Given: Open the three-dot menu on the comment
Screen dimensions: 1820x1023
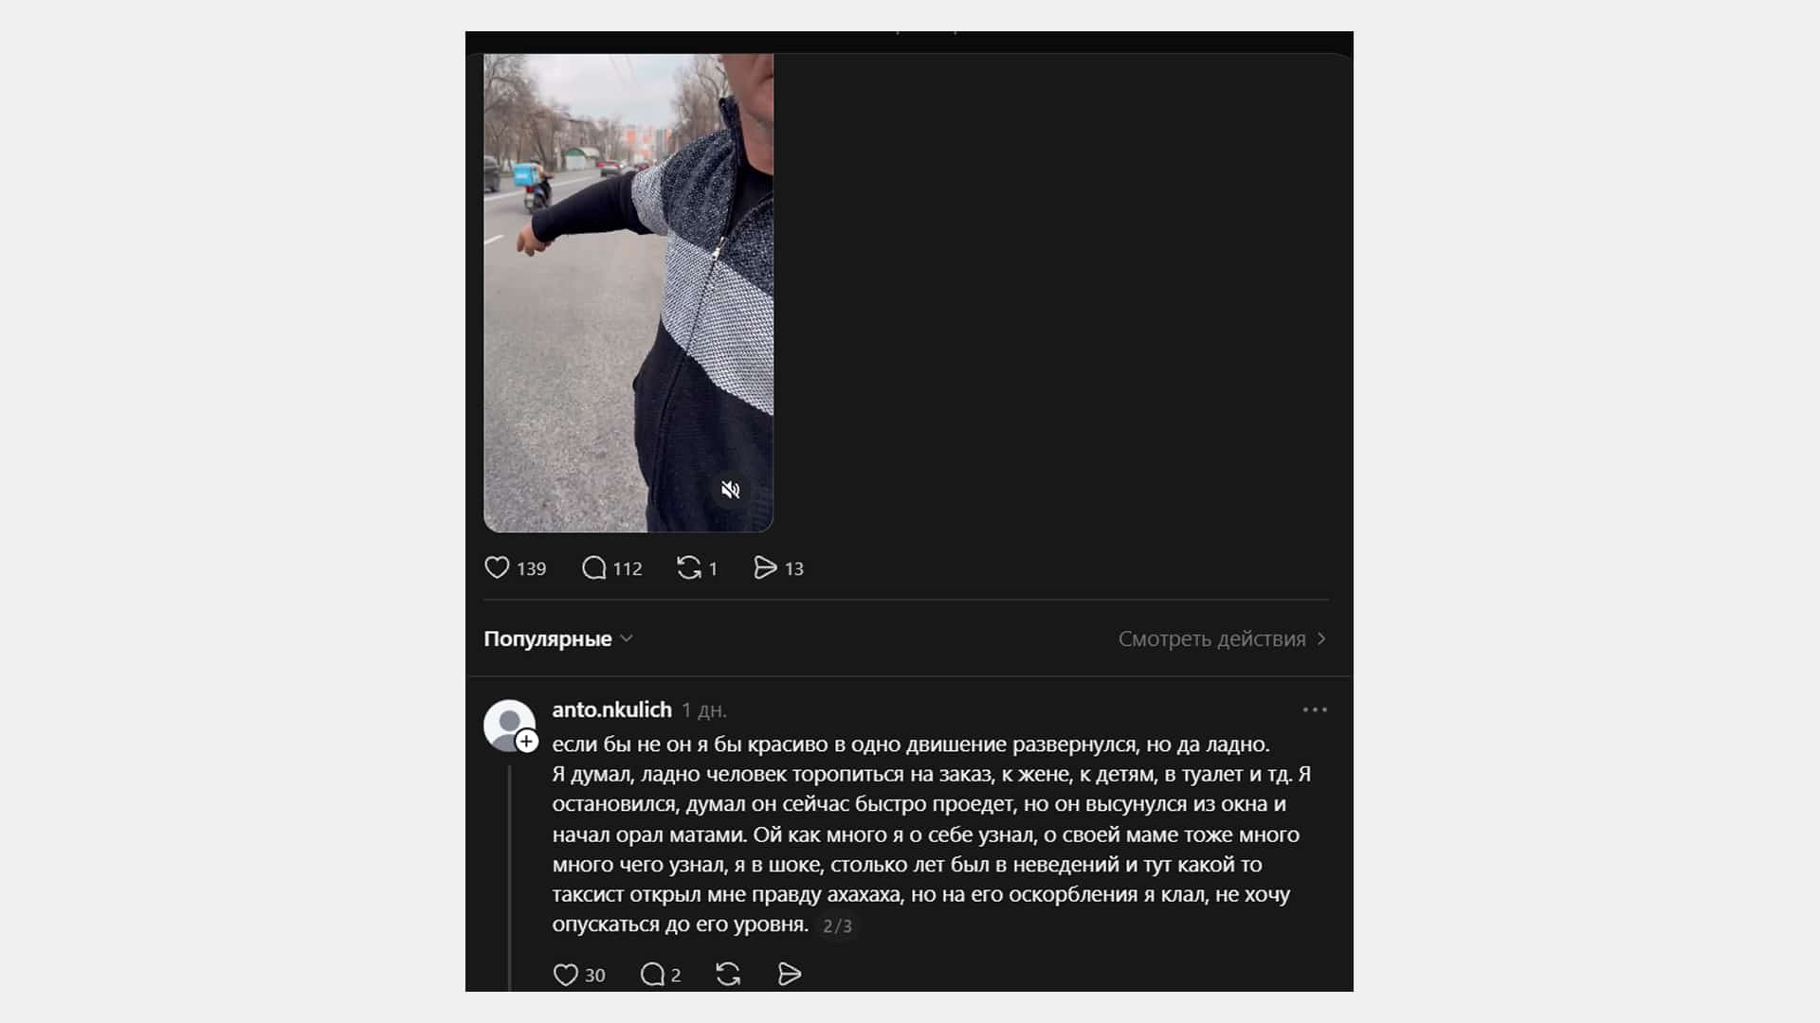Looking at the screenshot, I should [x=1315, y=709].
